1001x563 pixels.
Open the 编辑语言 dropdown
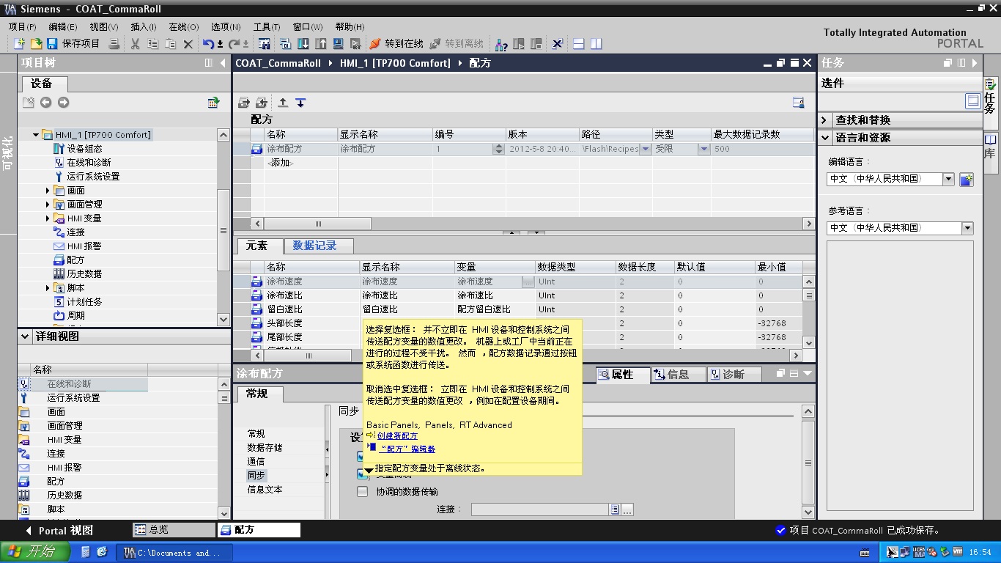tap(949, 179)
